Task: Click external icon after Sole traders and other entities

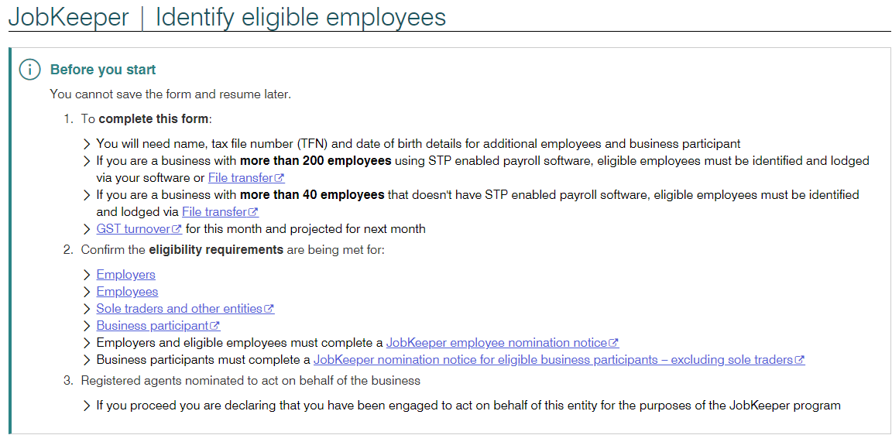Action: pos(269,309)
